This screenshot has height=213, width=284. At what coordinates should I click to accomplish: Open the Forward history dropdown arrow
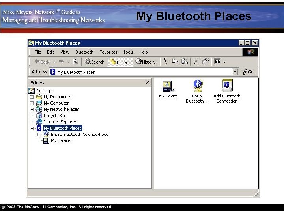pos(68,62)
